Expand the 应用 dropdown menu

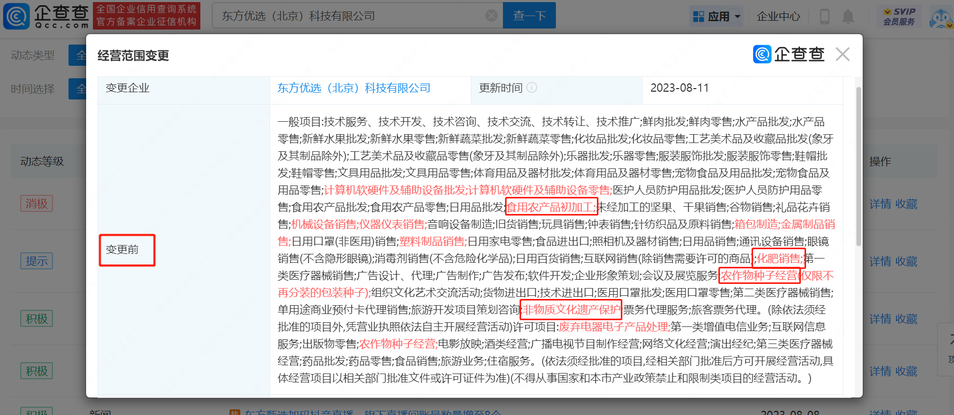717,17
